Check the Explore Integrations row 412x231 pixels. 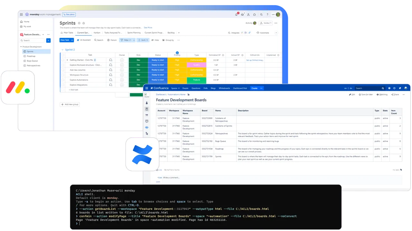[63, 85]
